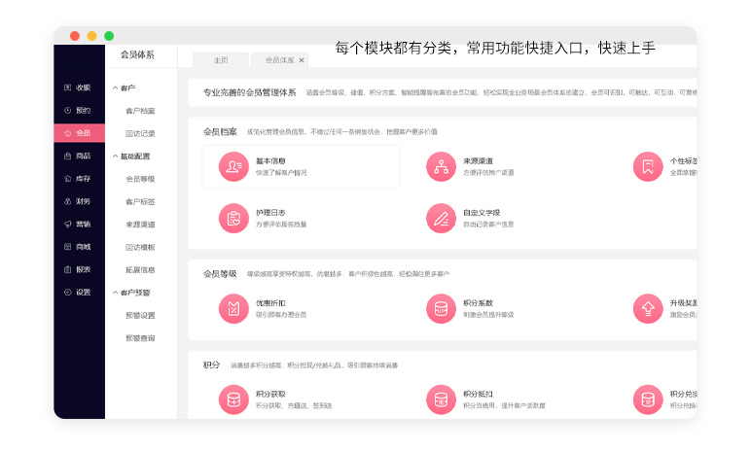Close the 会员体系 tab
751x452 pixels.
(x=302, y=60)
